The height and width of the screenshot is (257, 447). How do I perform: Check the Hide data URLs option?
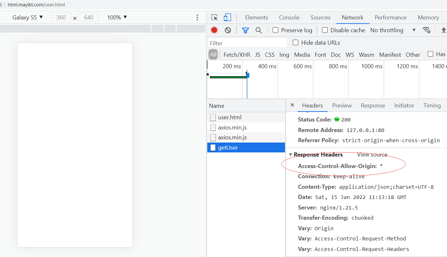(296, 42)
